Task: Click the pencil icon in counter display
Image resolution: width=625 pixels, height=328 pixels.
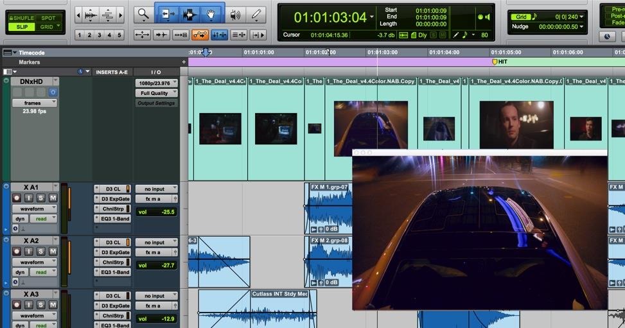Action: tap(455, 35)
